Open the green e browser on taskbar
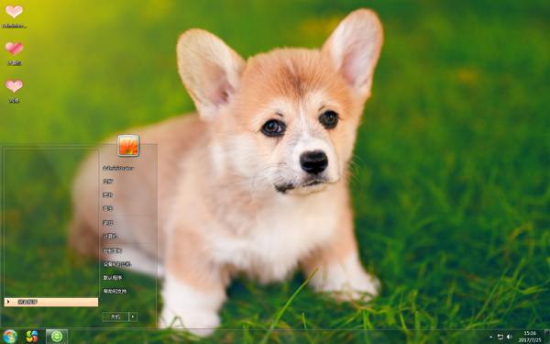 coord(57,337)
